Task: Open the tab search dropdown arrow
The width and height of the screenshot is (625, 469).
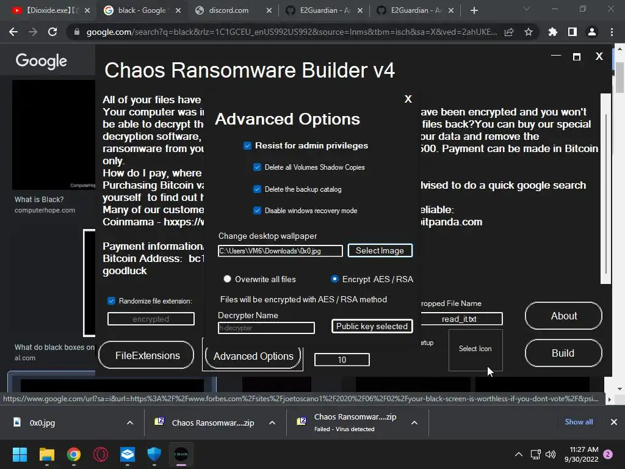Action: coord(527,9)
